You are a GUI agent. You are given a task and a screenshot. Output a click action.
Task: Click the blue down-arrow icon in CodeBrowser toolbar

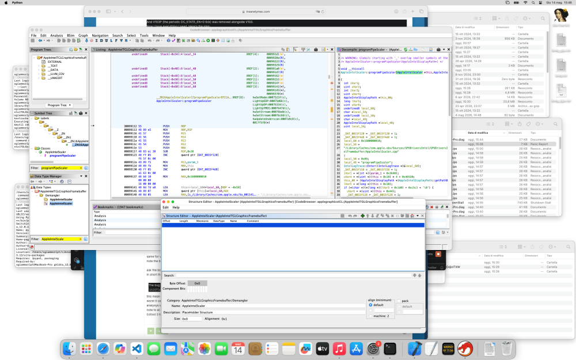click(x=87, y=41)
